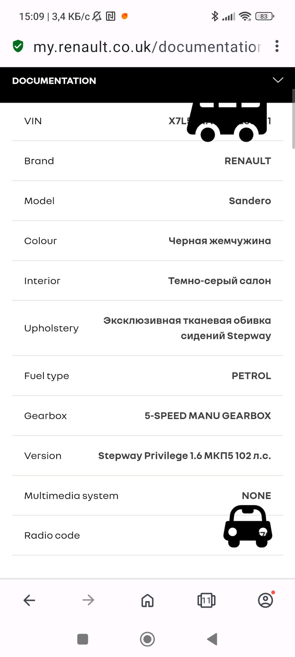Open the tabs switcher showing 11
This screenshot has height=657, width=295.
click(x=207, y=600)
